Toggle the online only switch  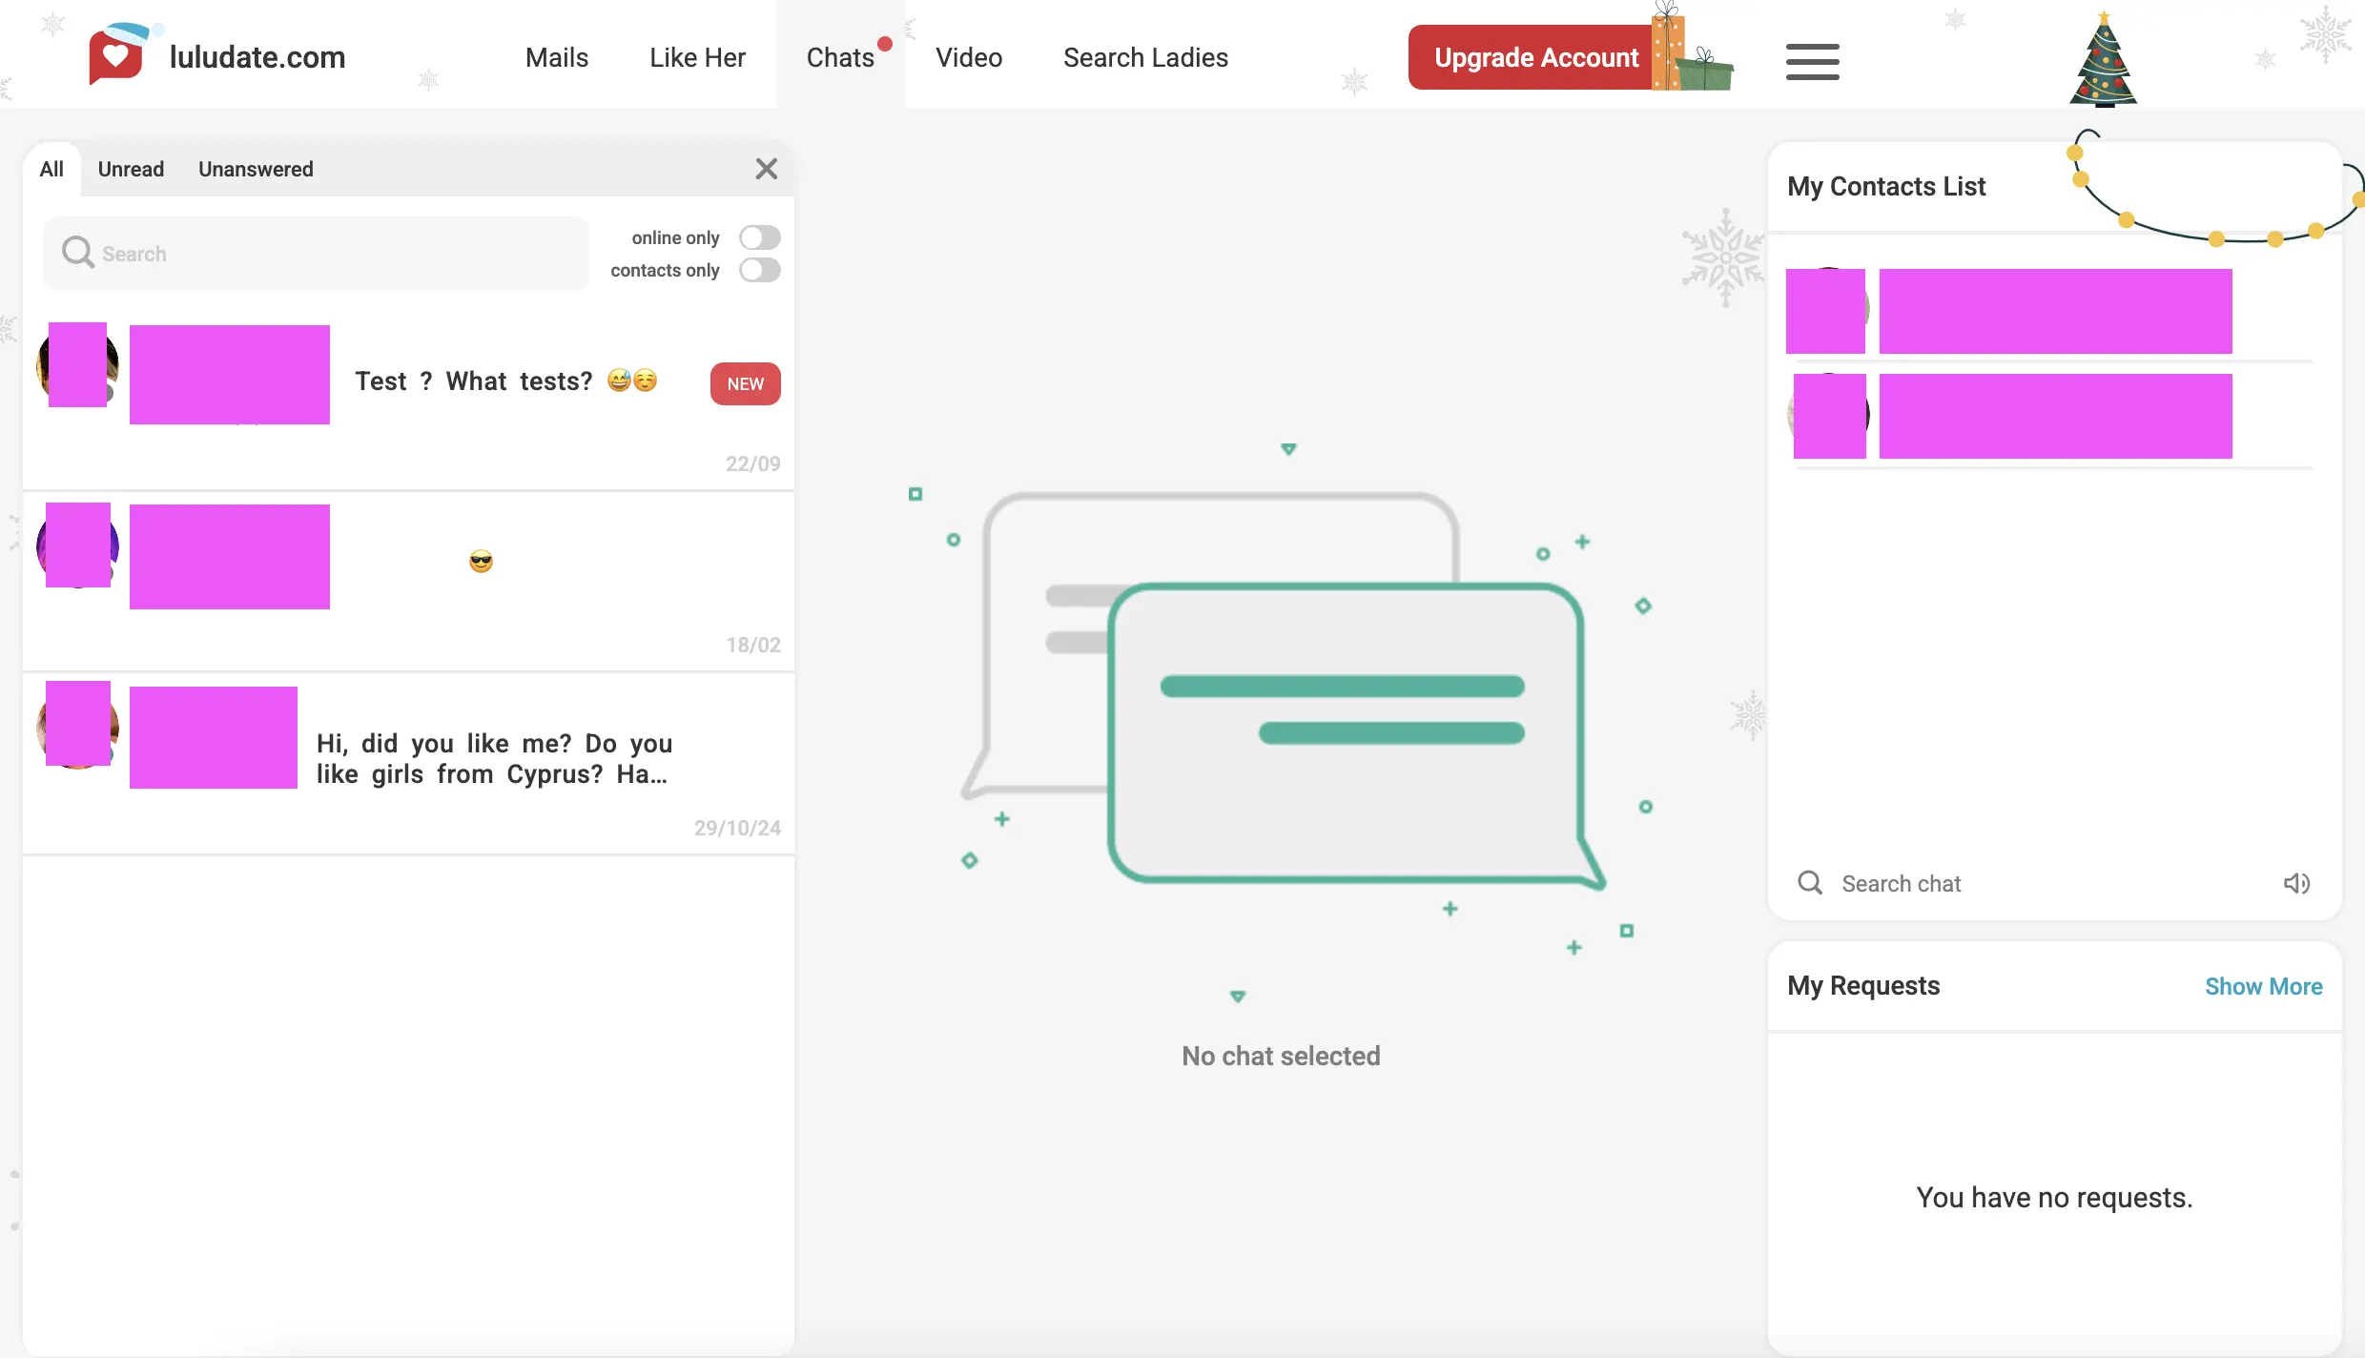coord(759,237)
